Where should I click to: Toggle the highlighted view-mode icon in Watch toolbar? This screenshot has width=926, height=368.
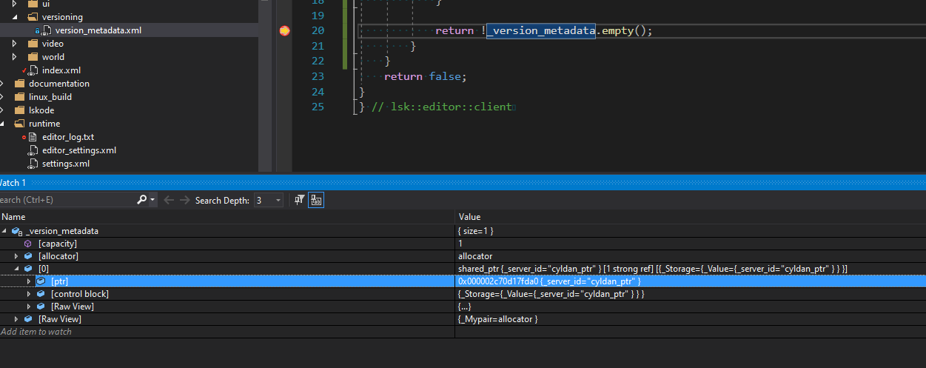tap(316, 200)
